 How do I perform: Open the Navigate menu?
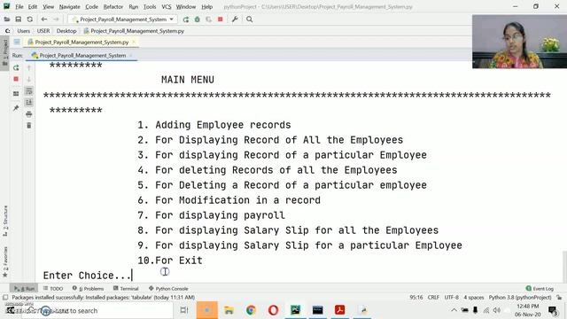pyautogui.click(x=69, y=6)
